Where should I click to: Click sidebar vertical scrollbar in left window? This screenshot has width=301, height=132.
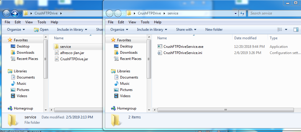pos(45,59)
